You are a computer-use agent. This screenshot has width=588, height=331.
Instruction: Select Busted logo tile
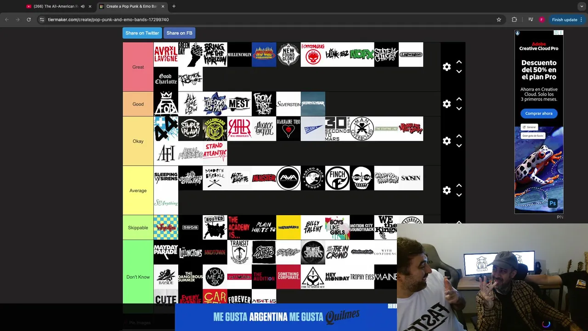[x=215, y=227]
